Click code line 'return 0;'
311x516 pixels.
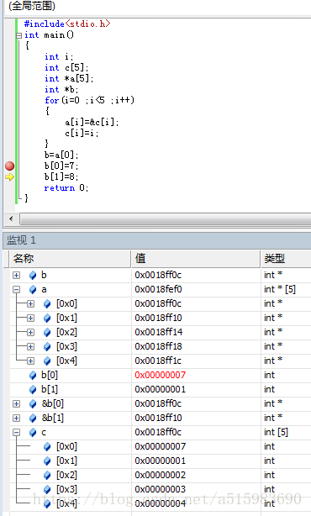tap(66, 188)
